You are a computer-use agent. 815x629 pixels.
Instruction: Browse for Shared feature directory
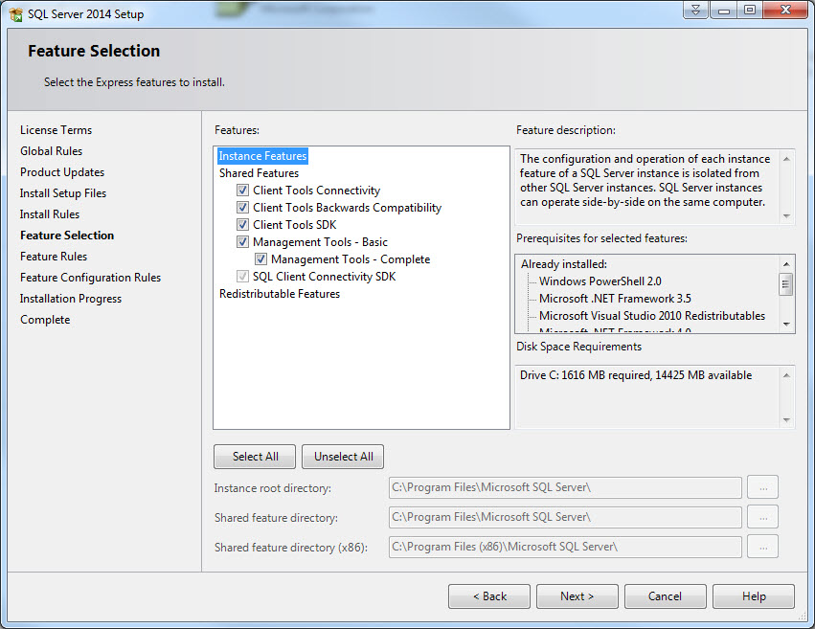point(763,517)
